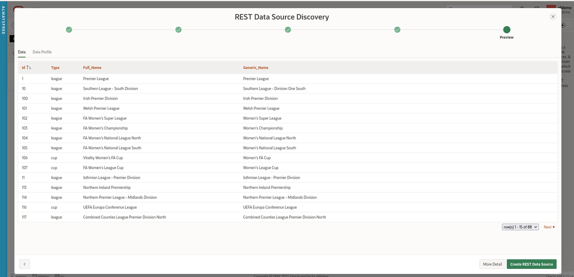Click the first wizard step checkmark icon
Image resolution: width=574 pixels, height=277 pixels.
69,30
